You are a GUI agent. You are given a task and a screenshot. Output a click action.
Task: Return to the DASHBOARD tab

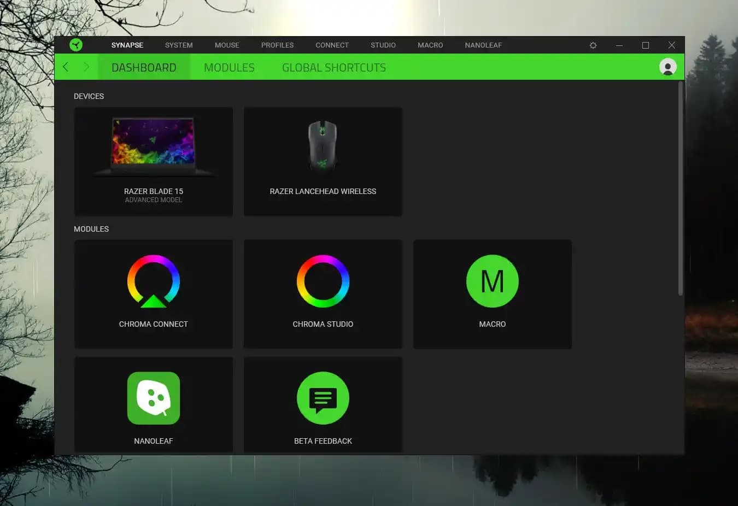pyautogui.click(x=144, y=67)
